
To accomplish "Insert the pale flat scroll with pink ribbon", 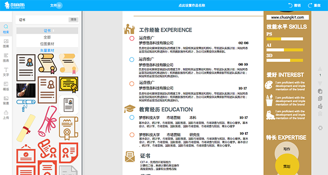I will pos(68,64).
